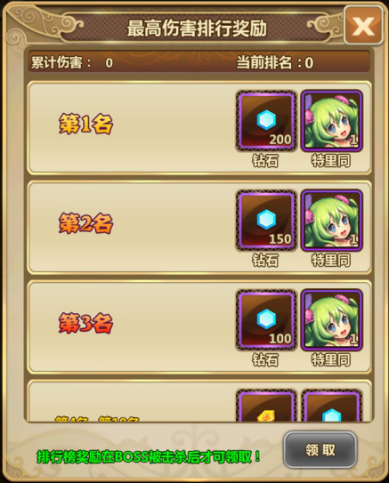
Task: Click the 当前排名 current rank field
Action: [275, 63]
